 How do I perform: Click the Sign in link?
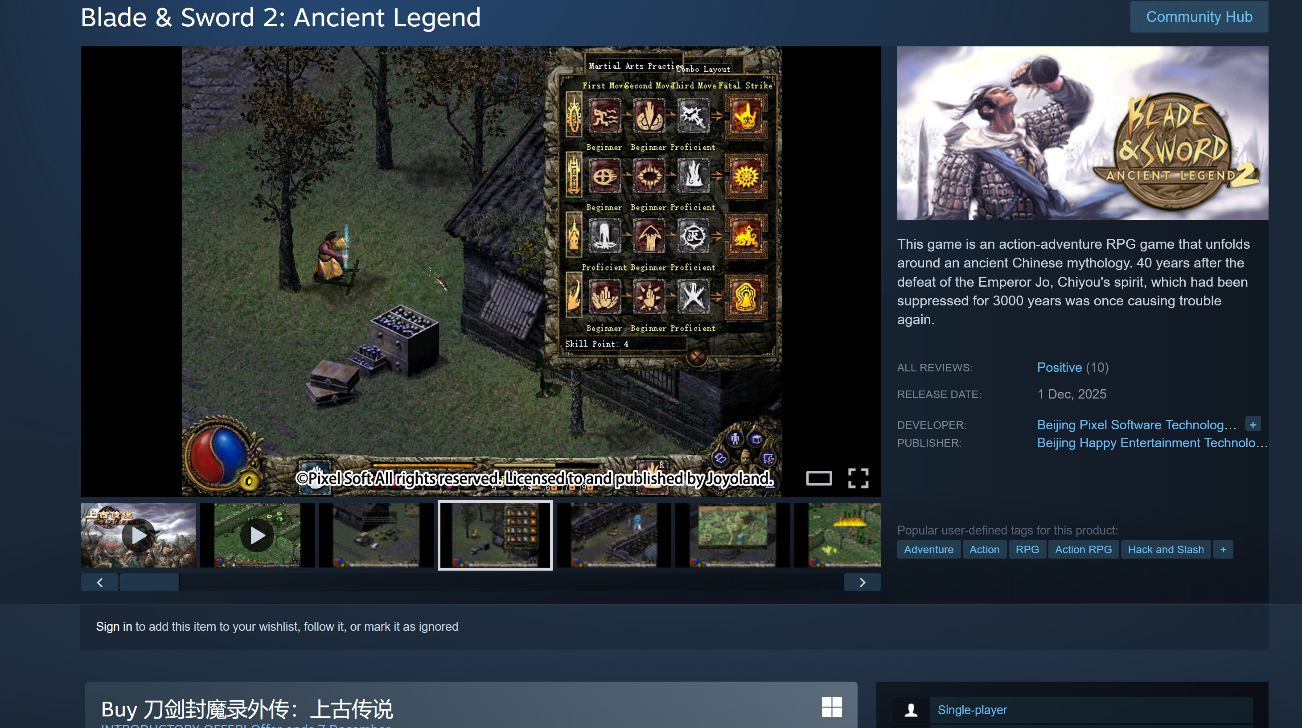(x=114, y=626)
